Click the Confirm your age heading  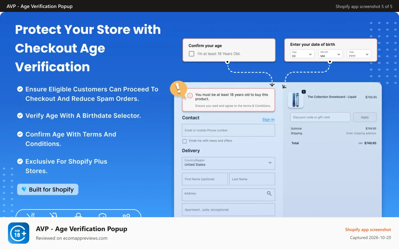(x=205, y=46)
